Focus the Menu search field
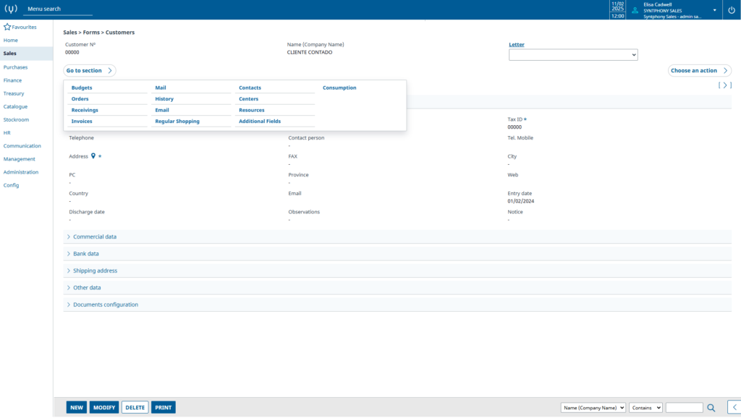 pyautogui.click(x=58, y=9)
